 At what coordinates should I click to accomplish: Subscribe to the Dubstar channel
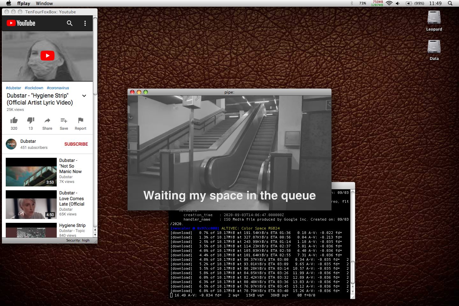pyautogui.click(x=76, y=144)
